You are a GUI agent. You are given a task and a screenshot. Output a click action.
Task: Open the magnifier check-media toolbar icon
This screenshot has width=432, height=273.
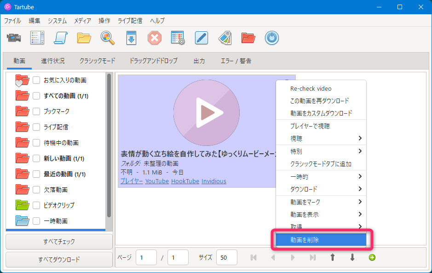108,38
